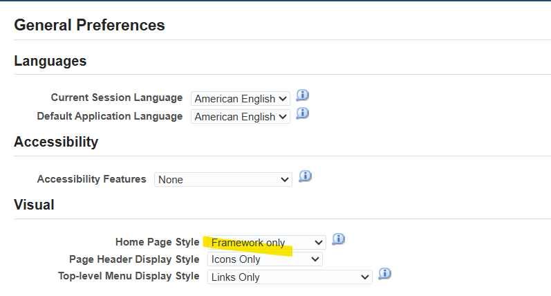Click the Home Page Style label

(158, 242)
